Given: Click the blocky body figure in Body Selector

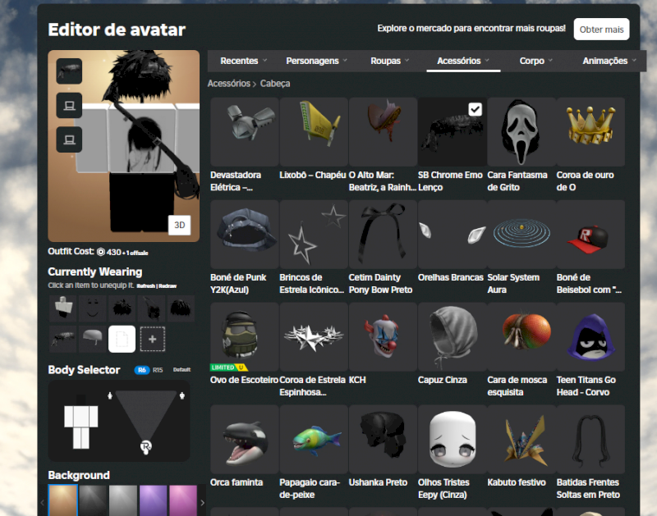Looking at the screenshot, I should [x=80, y=422].
